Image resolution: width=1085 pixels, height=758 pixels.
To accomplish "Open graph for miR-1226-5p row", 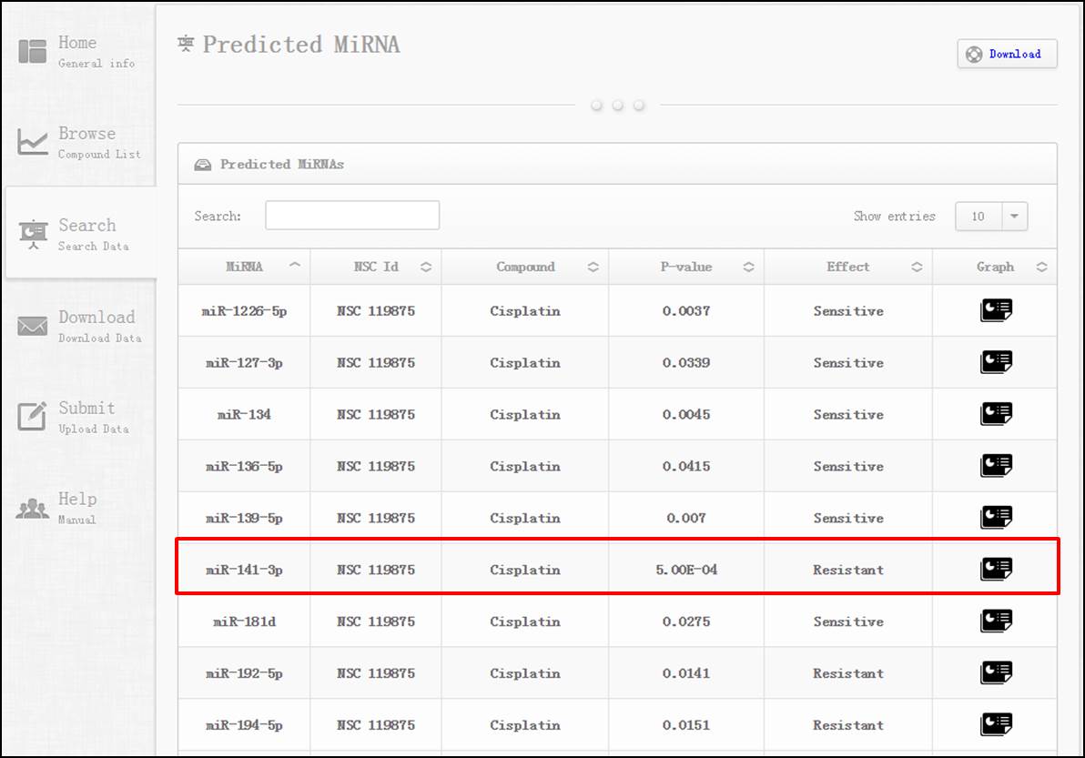I will pos(996,309).
